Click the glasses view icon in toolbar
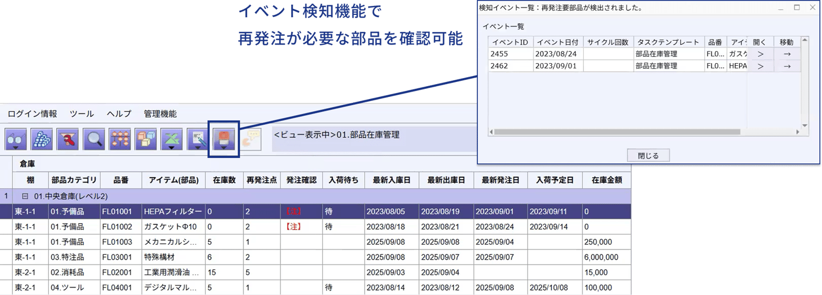 (x=16, y=139)
